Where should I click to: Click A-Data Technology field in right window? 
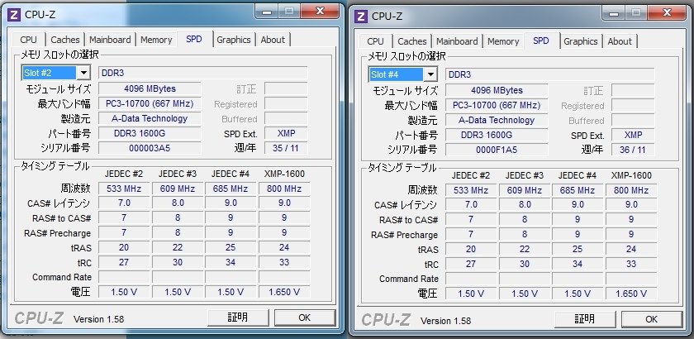click(497, 120)
